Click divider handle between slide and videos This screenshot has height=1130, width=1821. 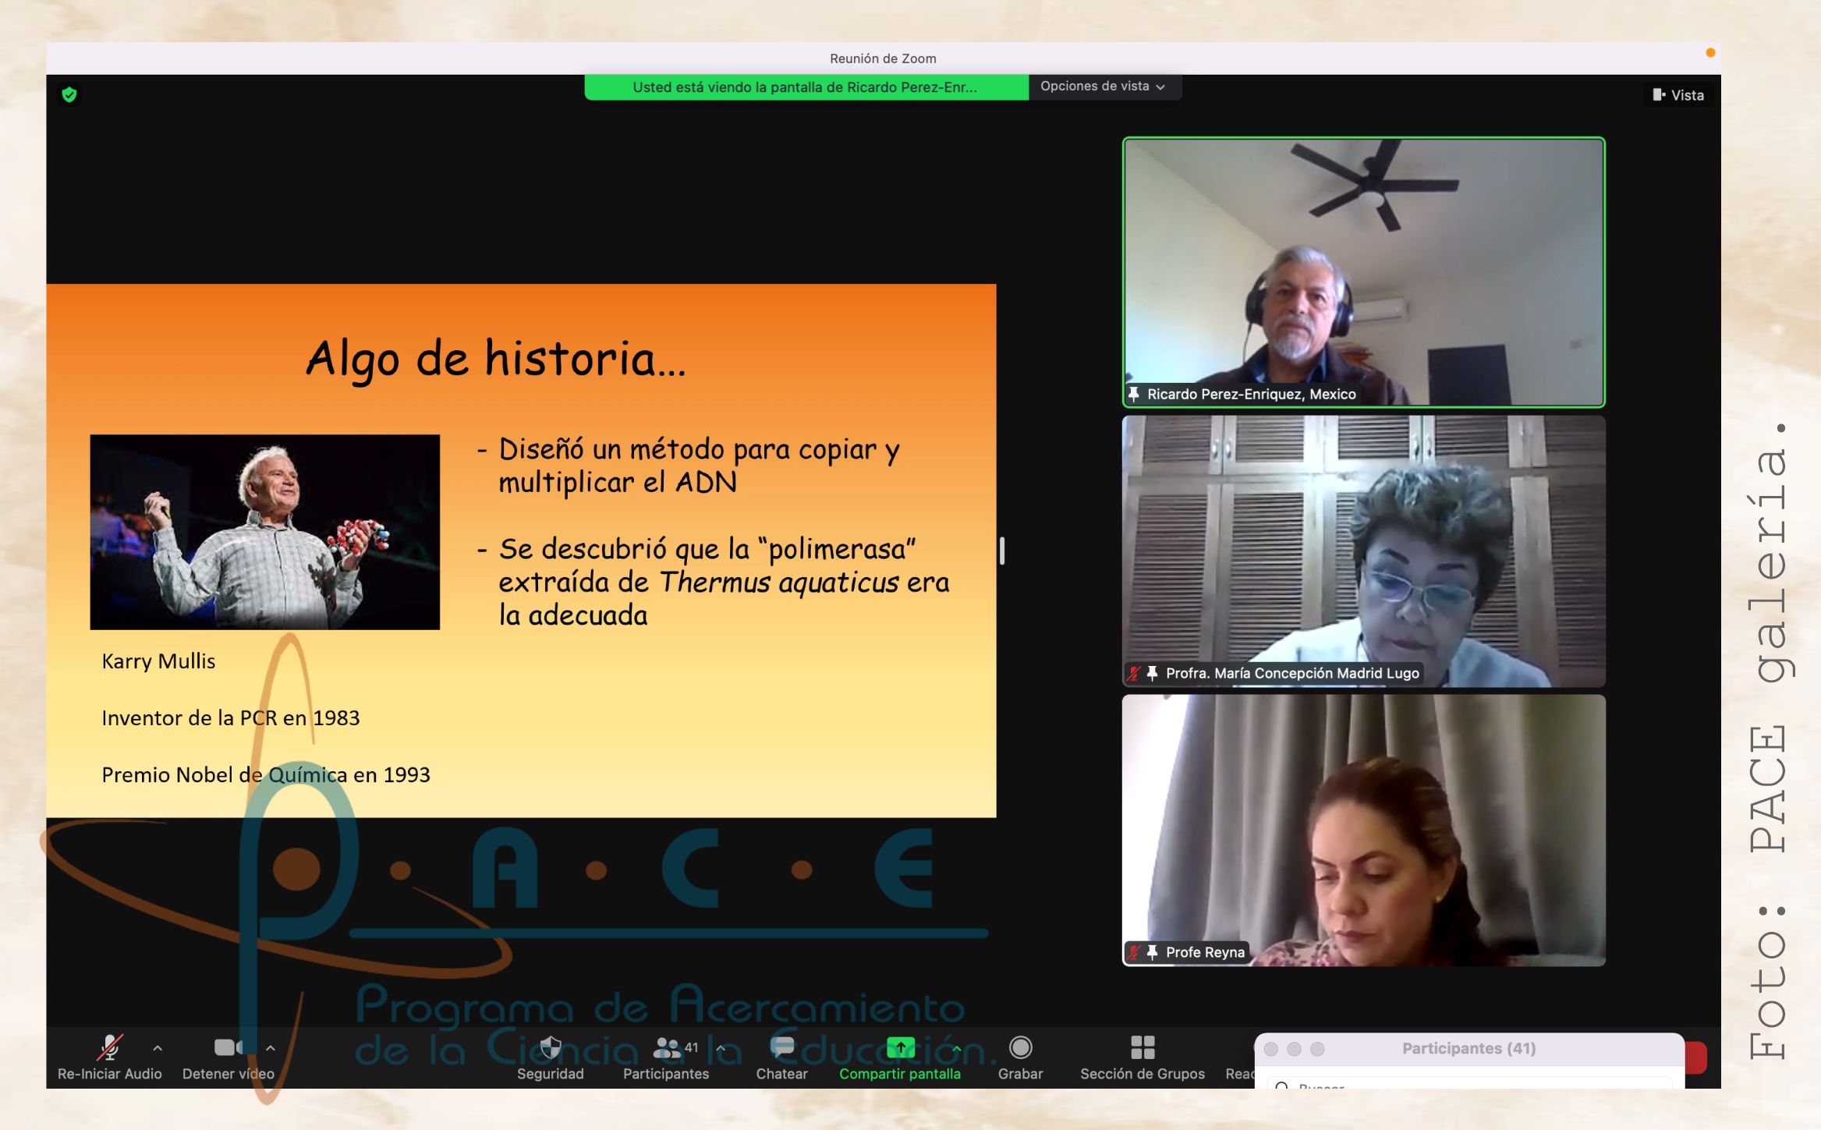pyautogui.click(x=1002, y=551)
